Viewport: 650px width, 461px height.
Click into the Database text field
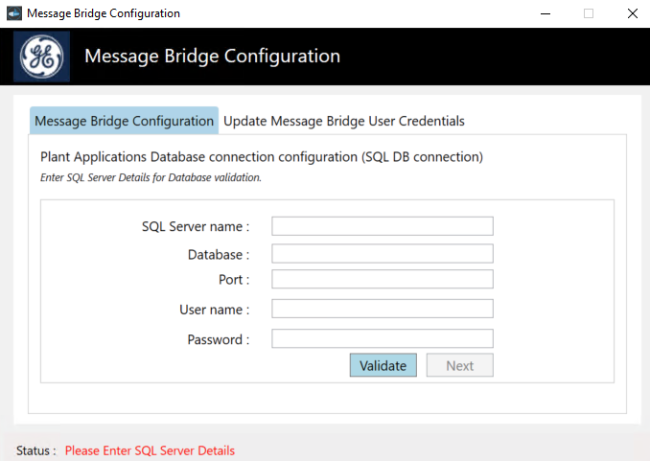(383, 253)
